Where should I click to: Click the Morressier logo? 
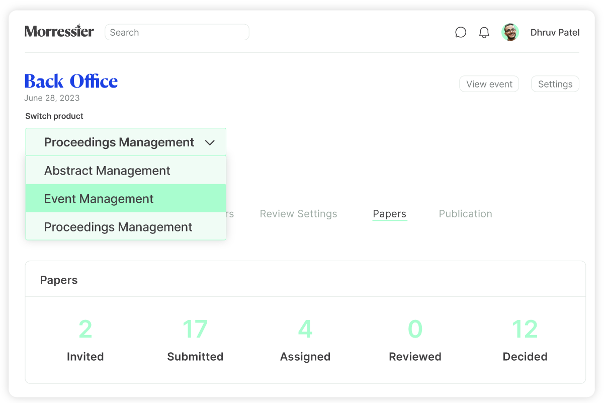click(x=59, y=32)
